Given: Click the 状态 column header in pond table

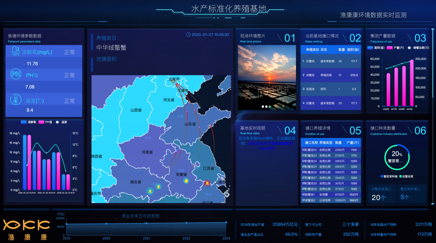Looking at the screenshot, I should pos(324,50).
